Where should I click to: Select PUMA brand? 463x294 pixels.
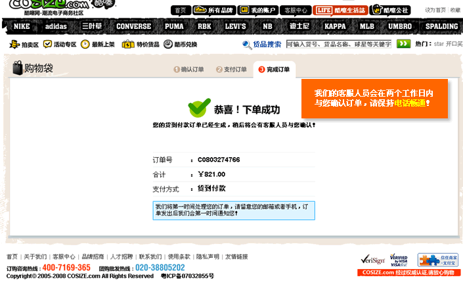174,26
